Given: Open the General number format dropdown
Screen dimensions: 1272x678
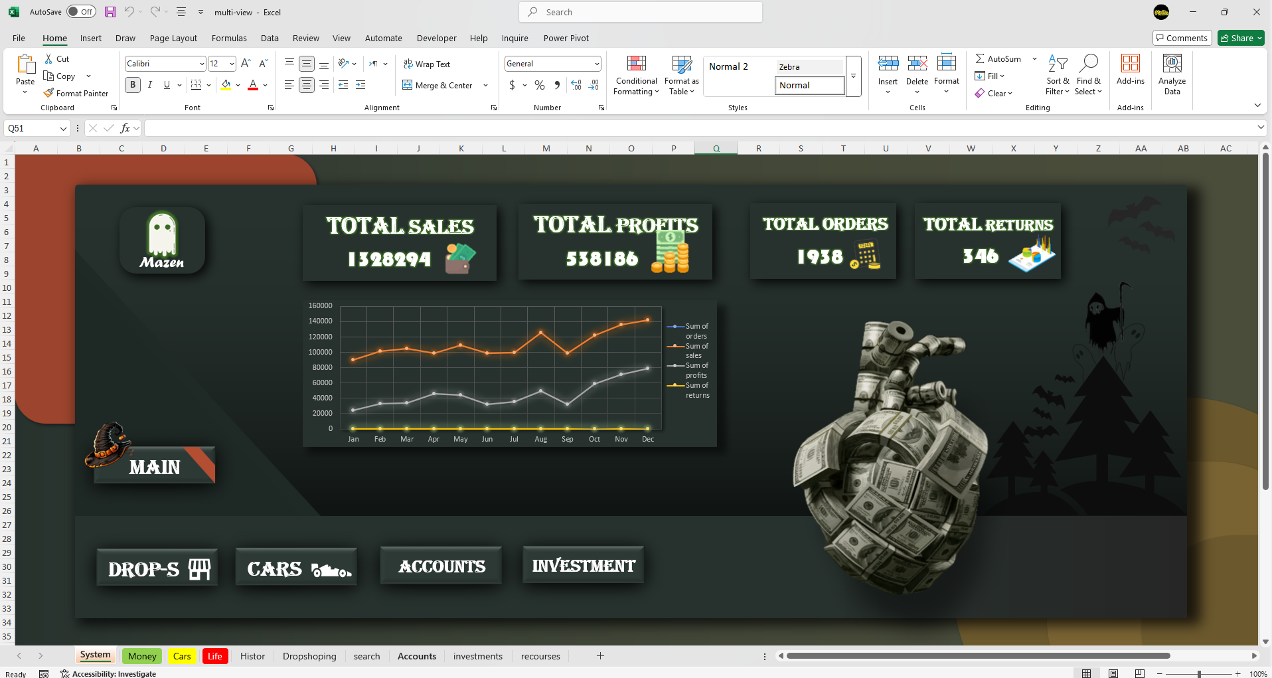Looking at the screenshot, I should (x=597, y=64).
